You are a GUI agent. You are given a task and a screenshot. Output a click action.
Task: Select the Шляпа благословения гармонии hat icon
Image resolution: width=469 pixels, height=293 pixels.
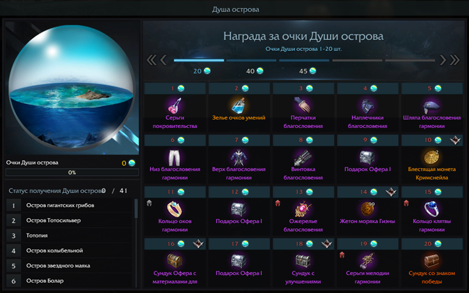point(431,105)
